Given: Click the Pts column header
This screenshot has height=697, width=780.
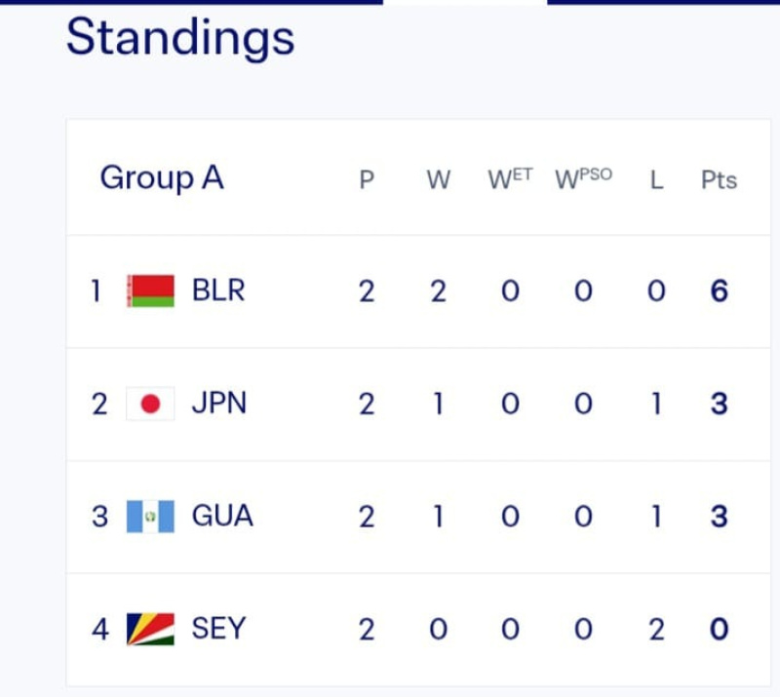Looking at the screenshot, I should click(719, 179).
